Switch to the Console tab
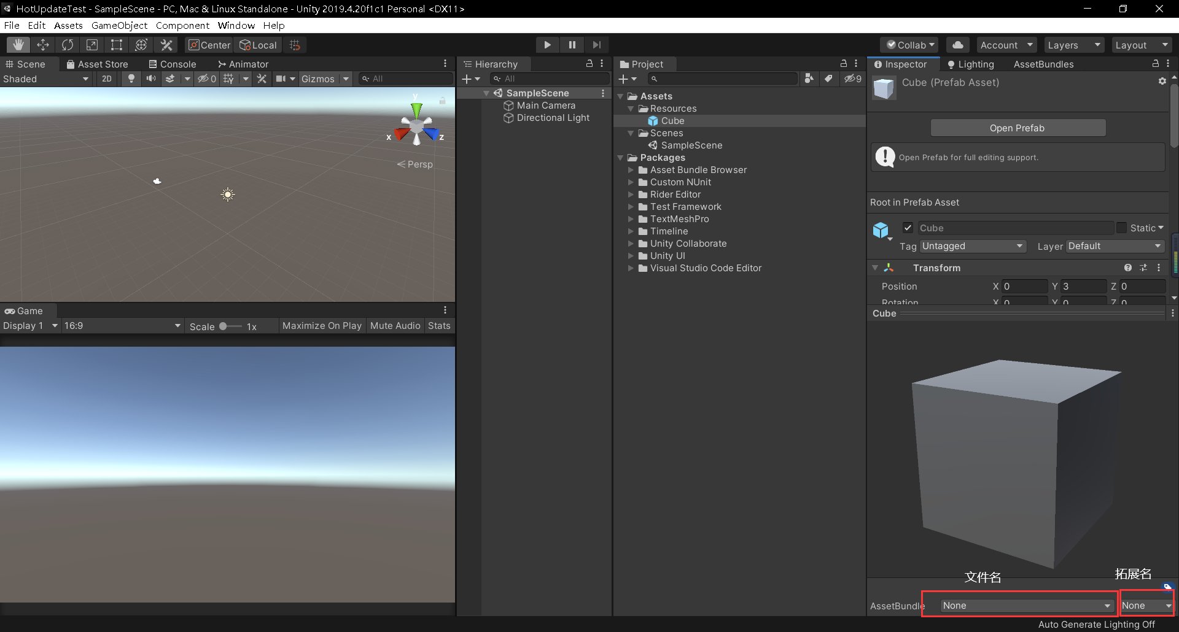 click(x=173, y=64)
